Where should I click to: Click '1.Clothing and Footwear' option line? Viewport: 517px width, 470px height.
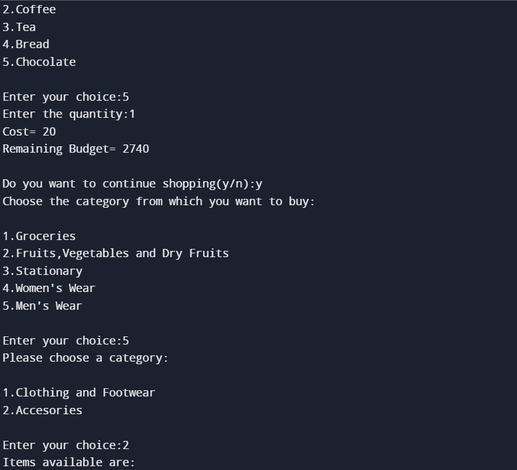79,393
